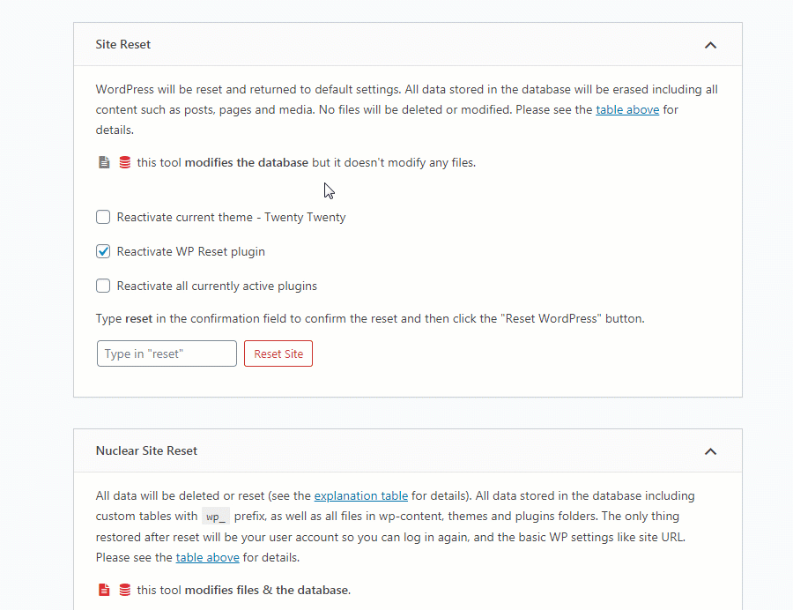This screenshot has height=610, width=793.
Task: Click the red file icon under Nuclear Site Reset
Action: click(104, 590)
